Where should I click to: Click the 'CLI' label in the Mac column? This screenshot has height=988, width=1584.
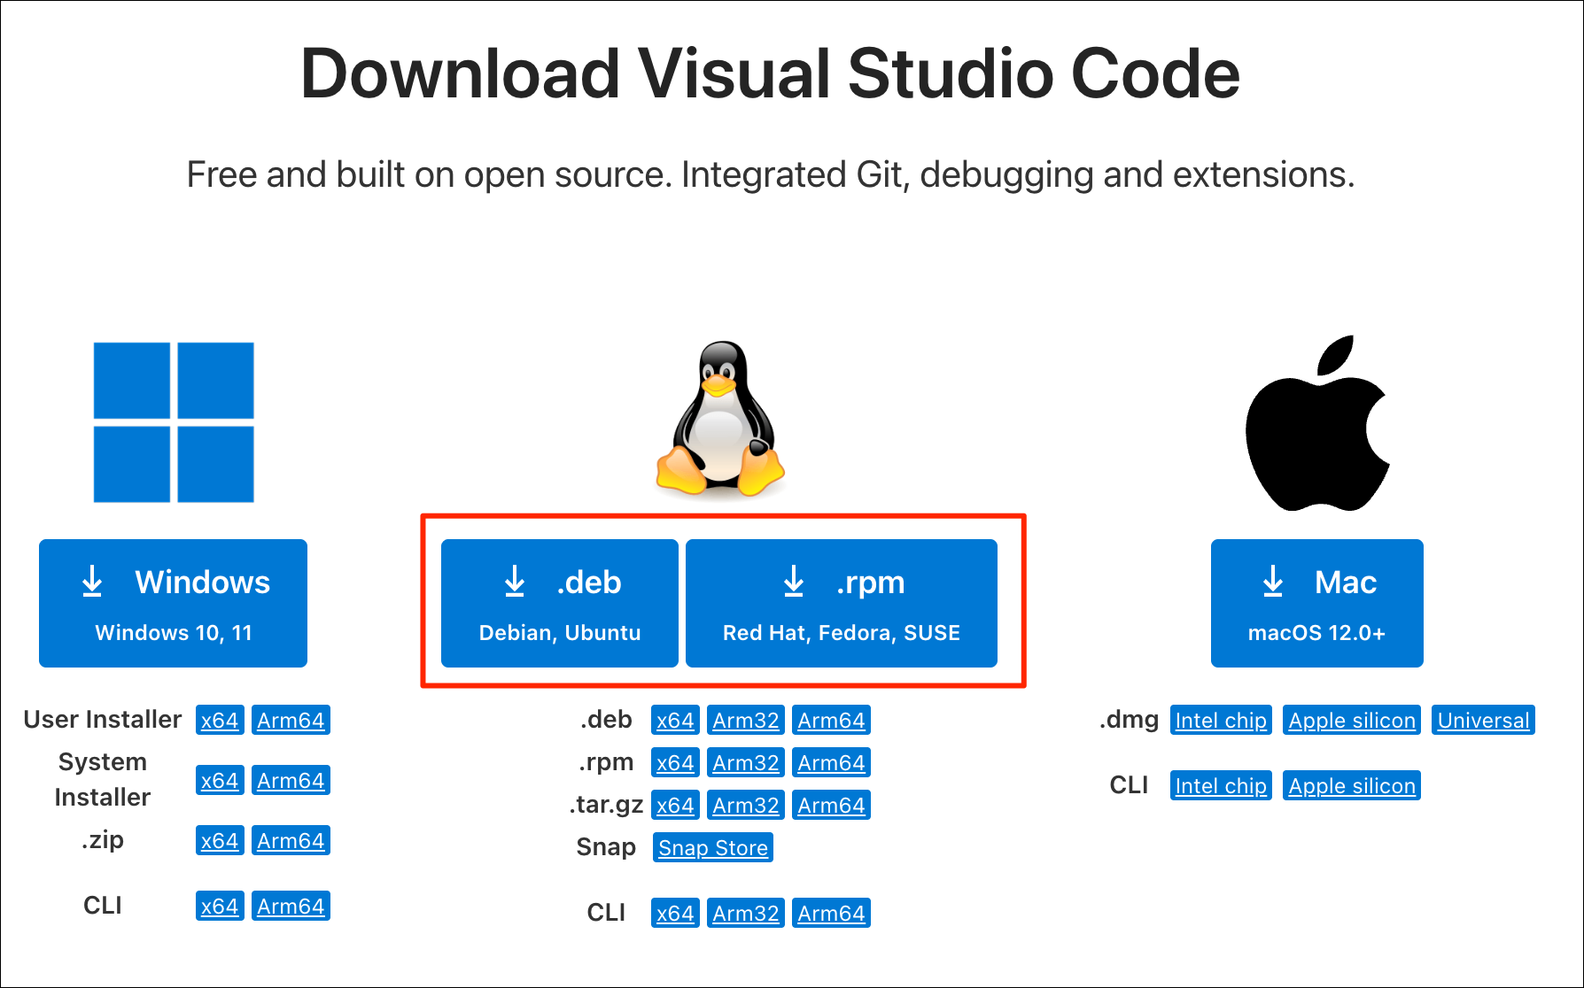point(1129,785)
